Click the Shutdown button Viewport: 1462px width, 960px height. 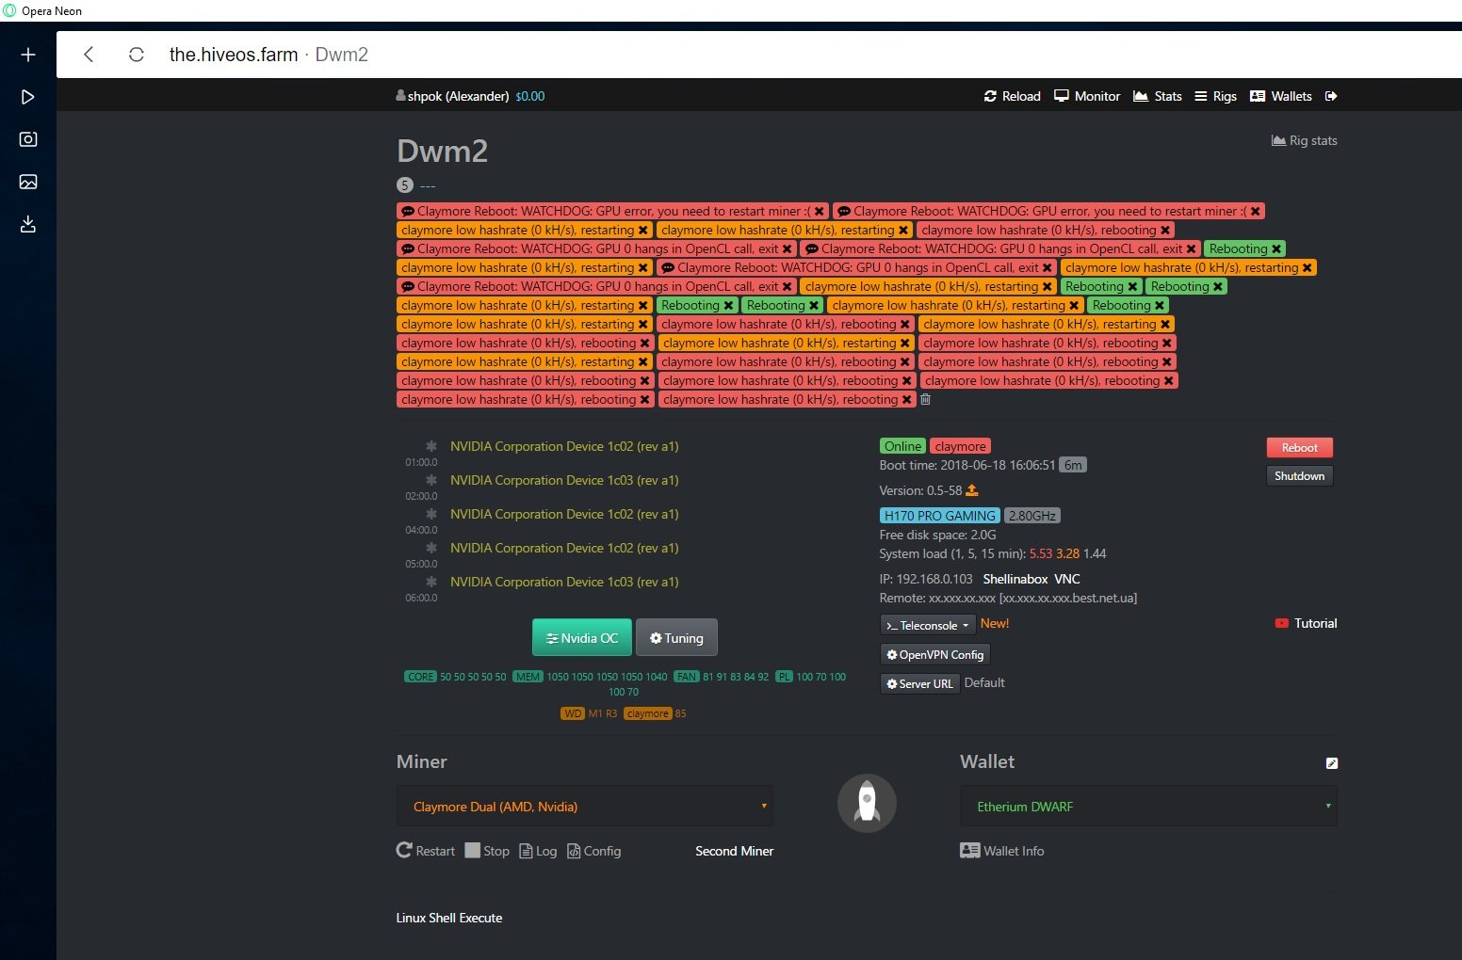point(1299,476)
